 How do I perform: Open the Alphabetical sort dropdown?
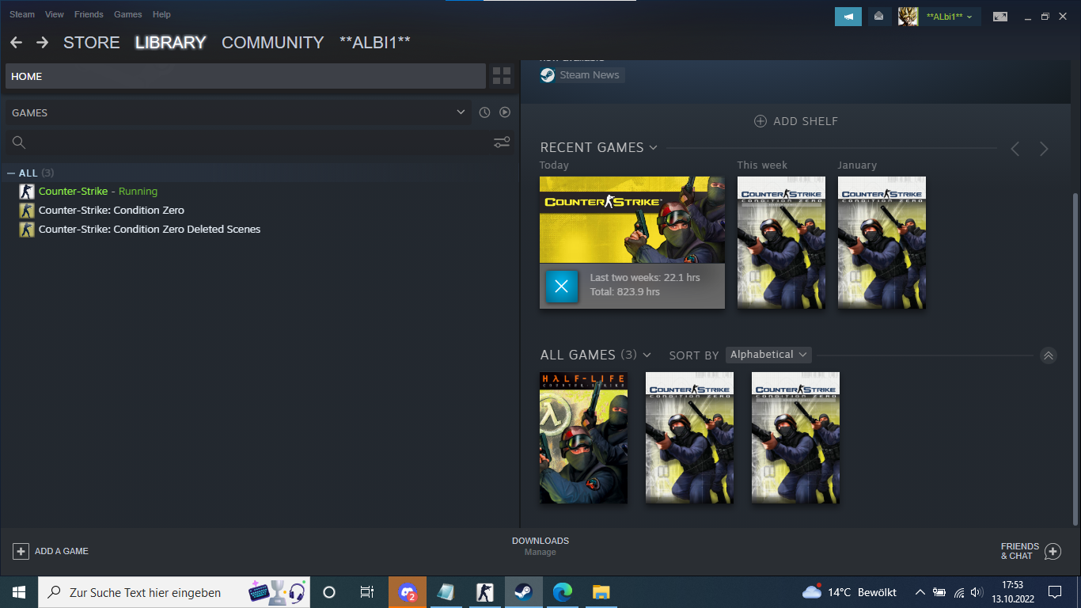tap(768, 355)
